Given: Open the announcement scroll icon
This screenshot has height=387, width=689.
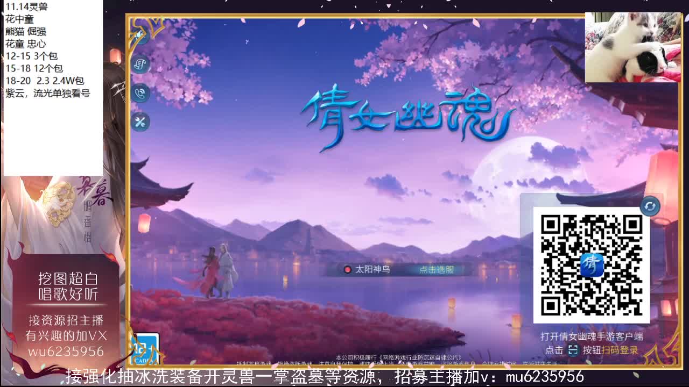Looking at the screenshot, I should (140, 64).
